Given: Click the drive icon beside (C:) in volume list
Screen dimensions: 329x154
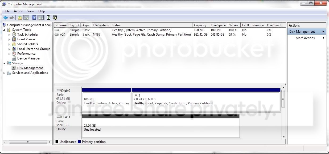Looking at the screenshot, I should click(x=57, y=35).
